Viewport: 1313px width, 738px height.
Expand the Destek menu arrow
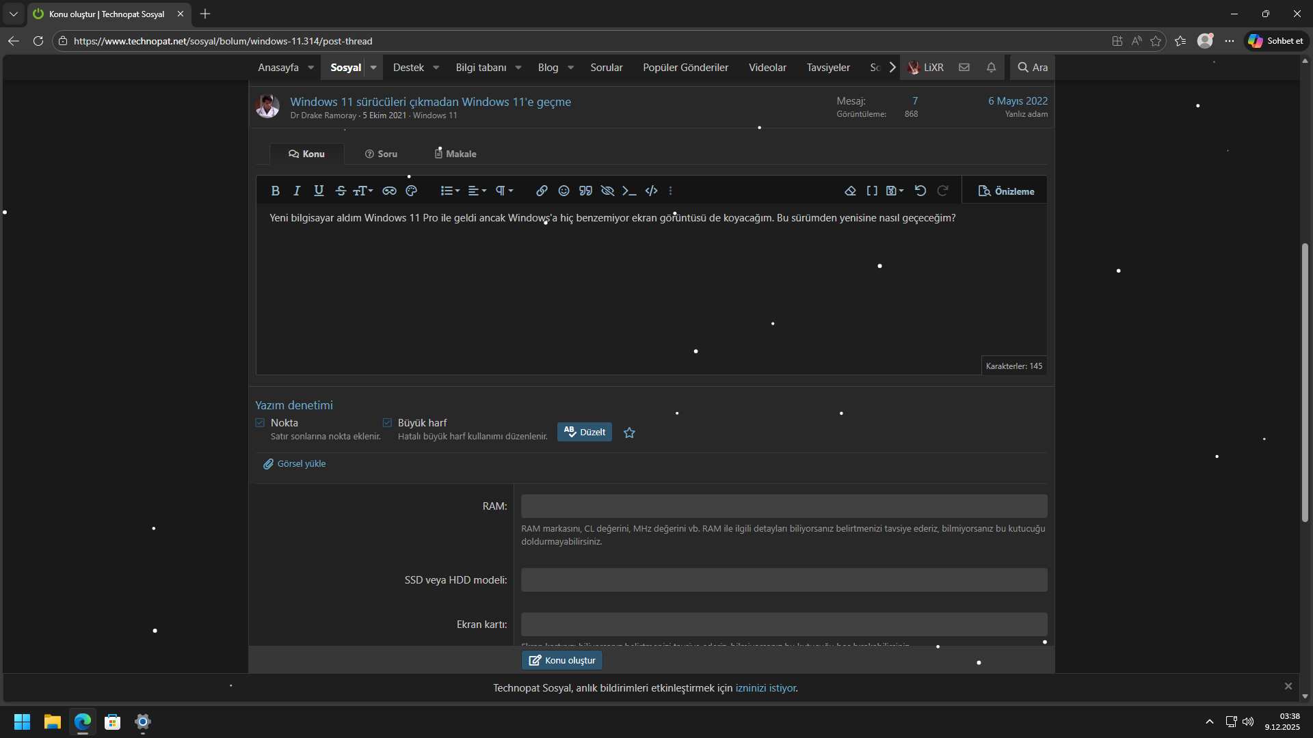(x=436, y=68)
